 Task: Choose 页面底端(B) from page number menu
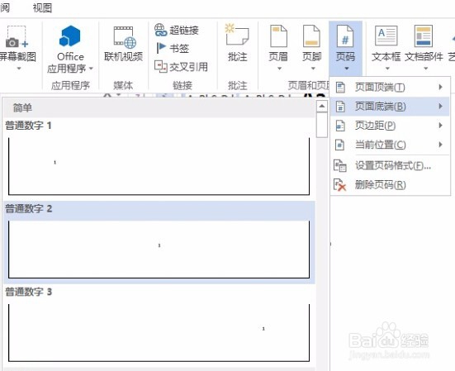(391, 107)
